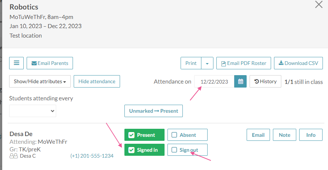Viewport: 328px width, 170px height.
Task: Click the parents icon next to Desa C
Action: click(13, 156)
